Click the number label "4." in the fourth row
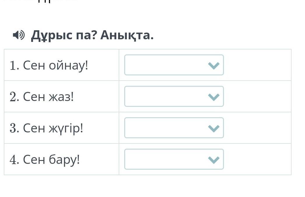Screen dimensions: 305x197 (x=14, y=160)
